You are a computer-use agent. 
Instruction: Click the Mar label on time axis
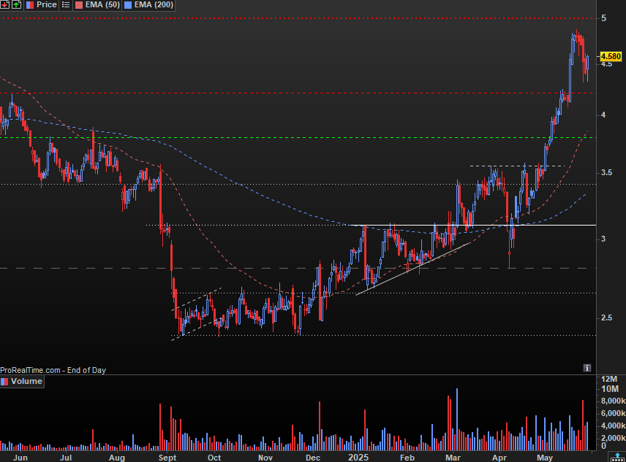[453, 458]
